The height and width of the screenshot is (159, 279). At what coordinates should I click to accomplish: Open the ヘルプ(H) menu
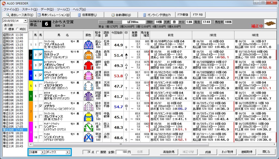(x=79, y=10)
